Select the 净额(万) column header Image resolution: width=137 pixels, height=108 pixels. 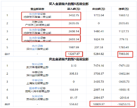click(124, 9)
